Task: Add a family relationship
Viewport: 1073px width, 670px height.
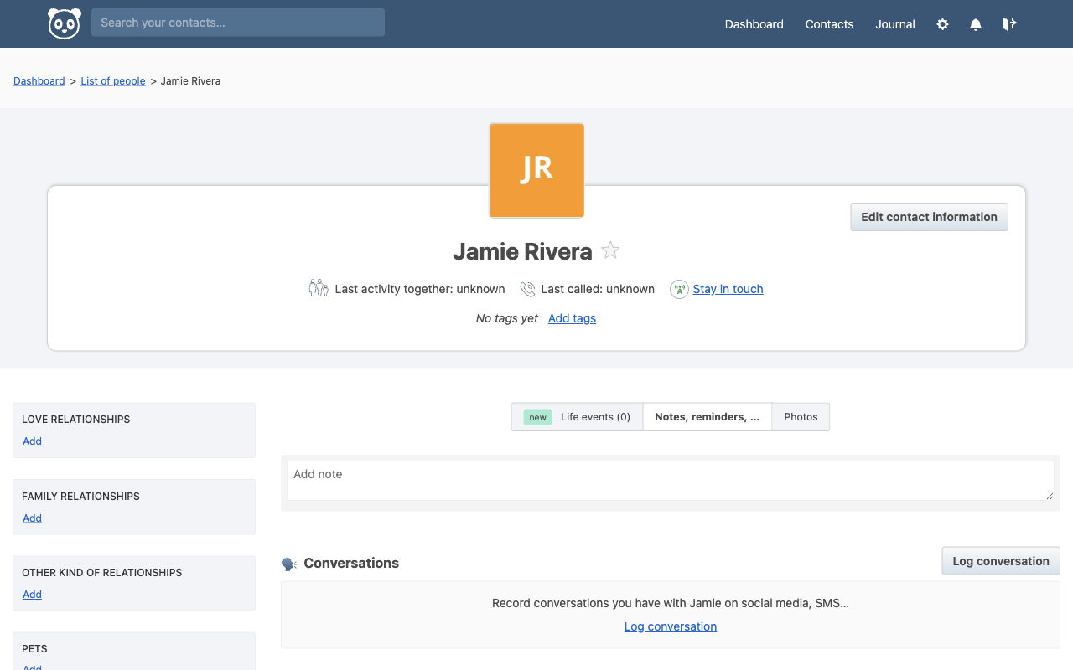Action: [32, 518]
